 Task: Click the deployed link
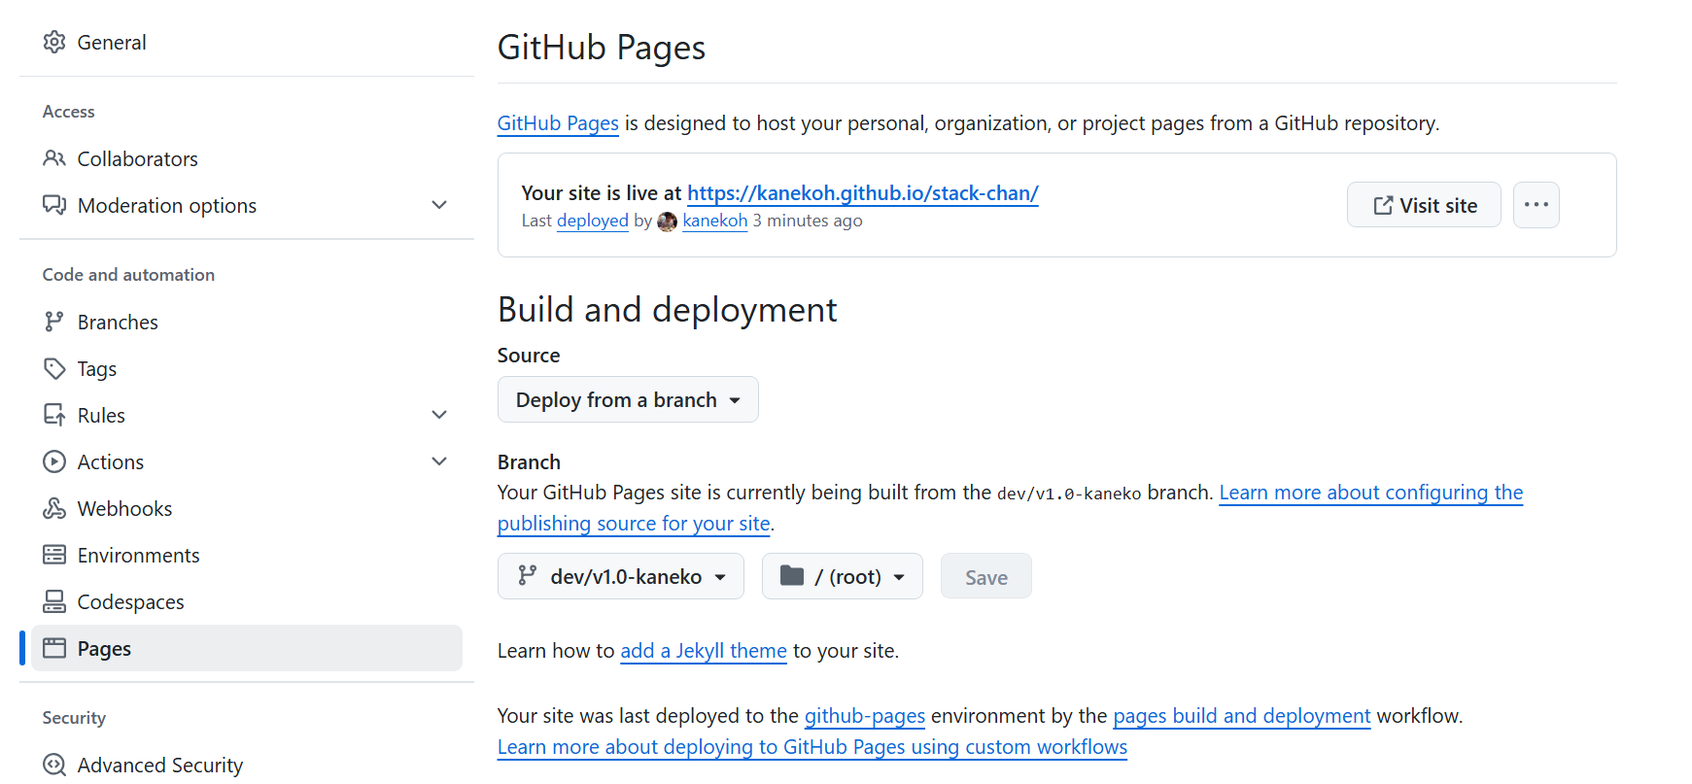(593, 221)
